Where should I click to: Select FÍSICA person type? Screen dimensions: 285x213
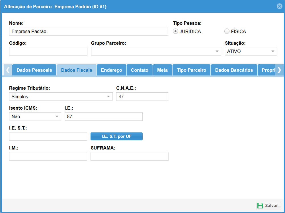(x=227, y=31)
